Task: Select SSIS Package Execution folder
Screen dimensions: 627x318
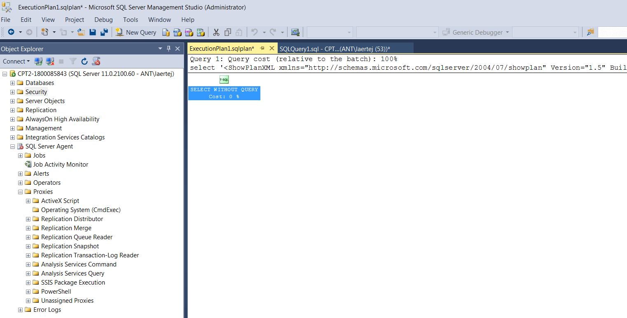Action: click(73, 283)
